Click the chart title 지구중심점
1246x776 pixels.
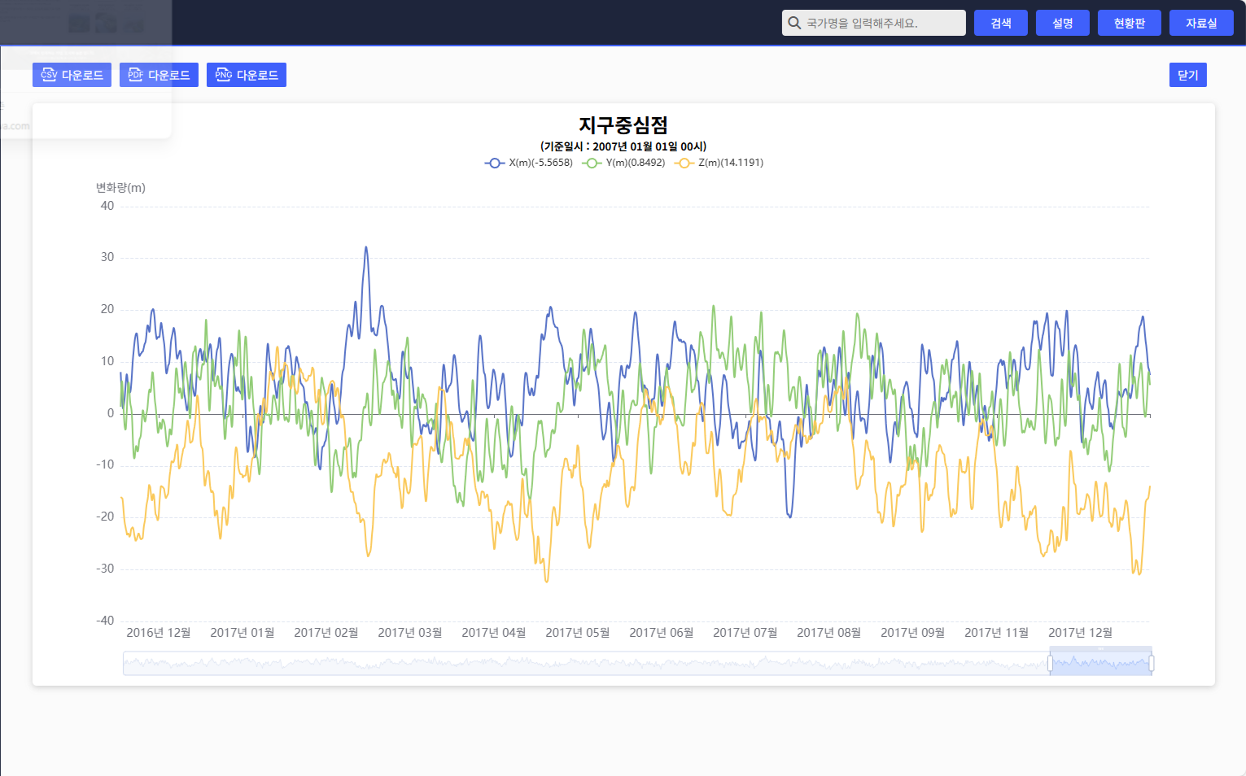pyautogui.click(x=622, y=126)
